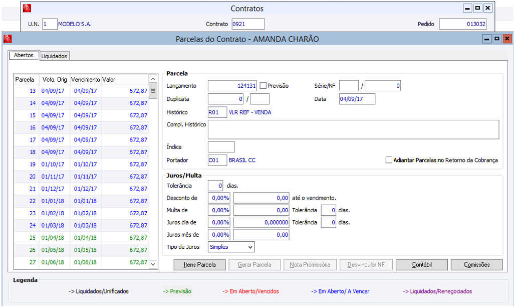
Task: Click the app icon in Parcelas window title bar
Action: 7,39
